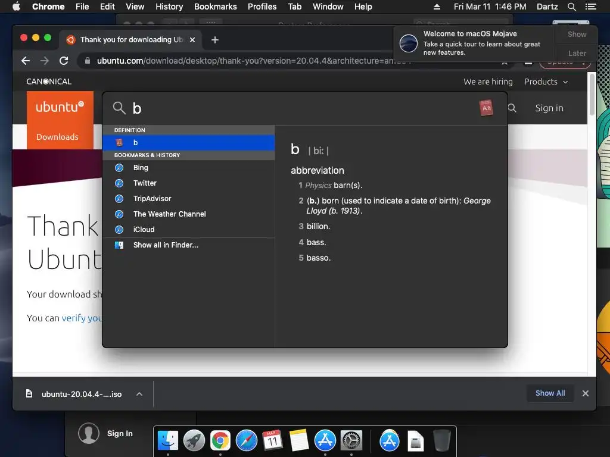Click the 'verify your' link on the page
The image size is (610, 457).
tap(81, 318)
